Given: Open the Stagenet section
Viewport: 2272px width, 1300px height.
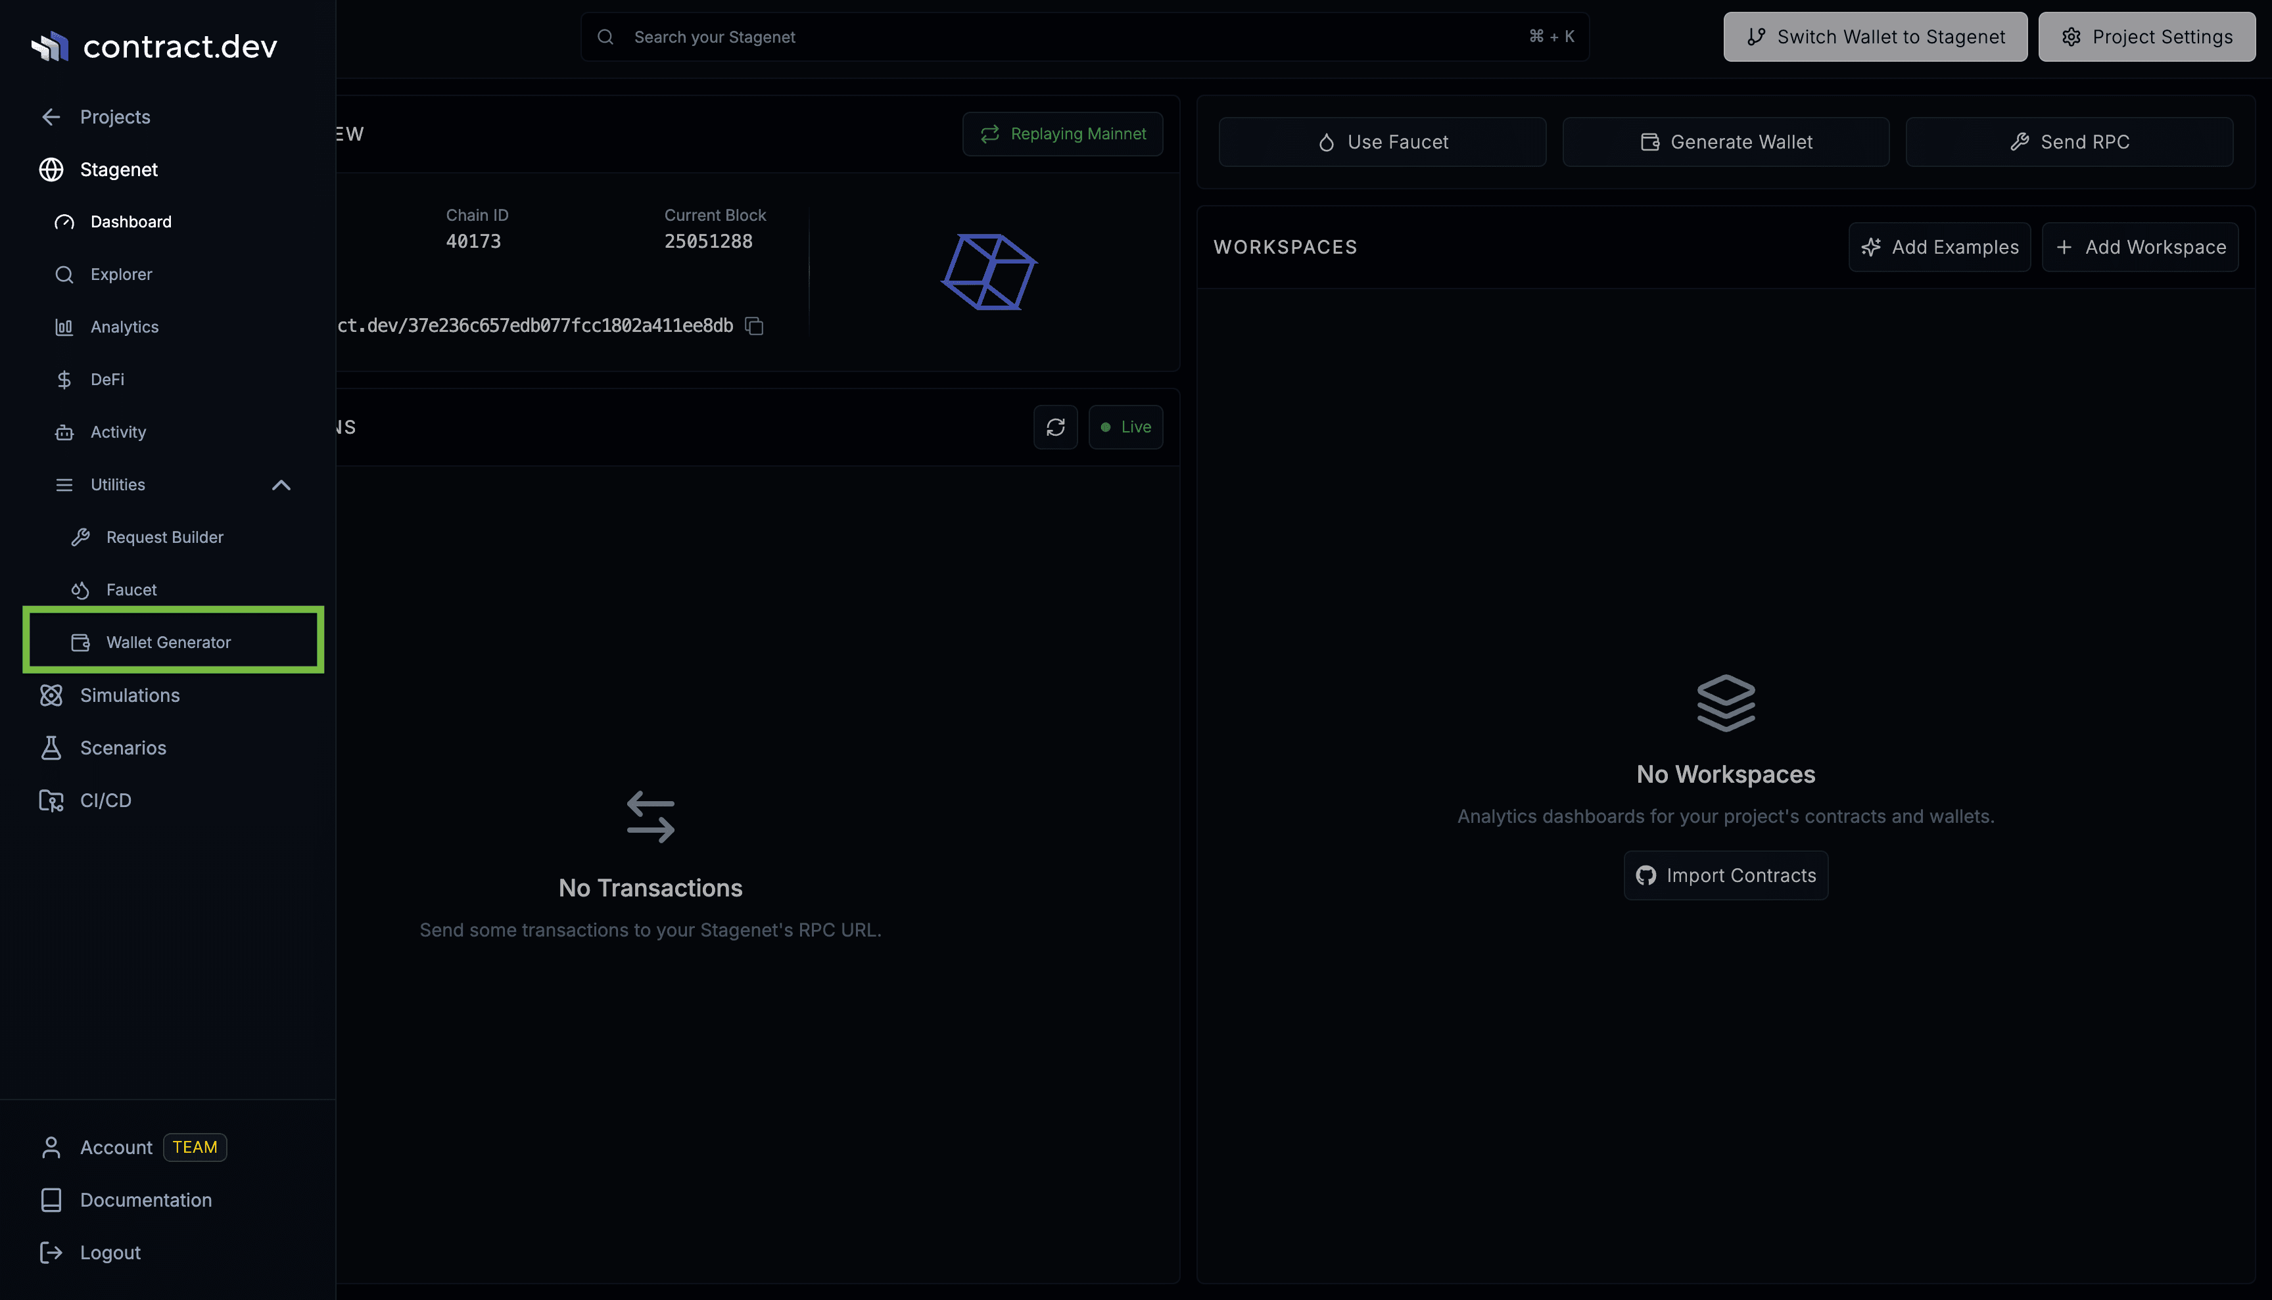Looking at the screenshot, I should coord(118,170).
